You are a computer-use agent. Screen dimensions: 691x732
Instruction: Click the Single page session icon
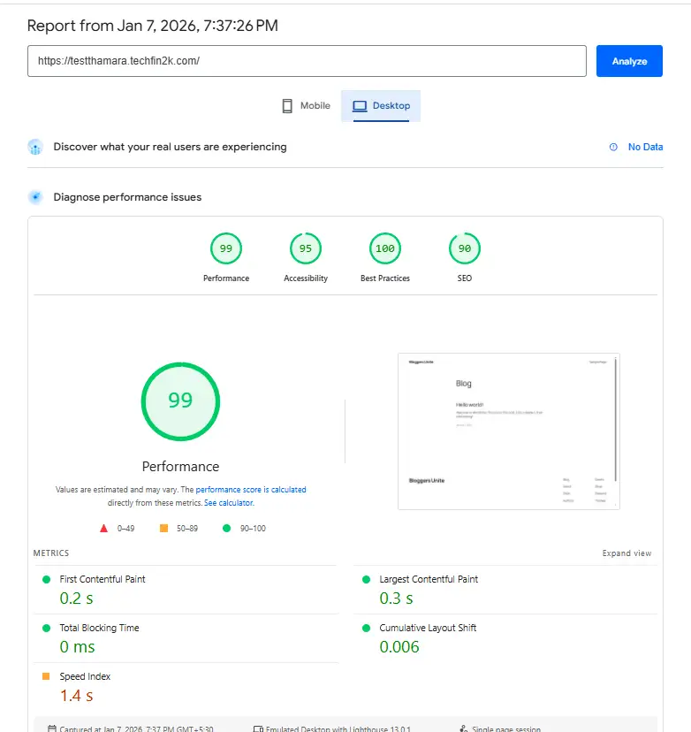[463, 728]
